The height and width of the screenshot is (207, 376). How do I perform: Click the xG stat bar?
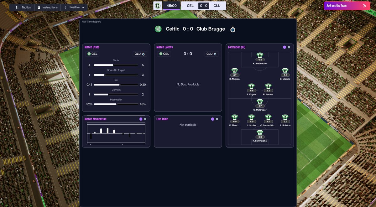click(116, 85)
